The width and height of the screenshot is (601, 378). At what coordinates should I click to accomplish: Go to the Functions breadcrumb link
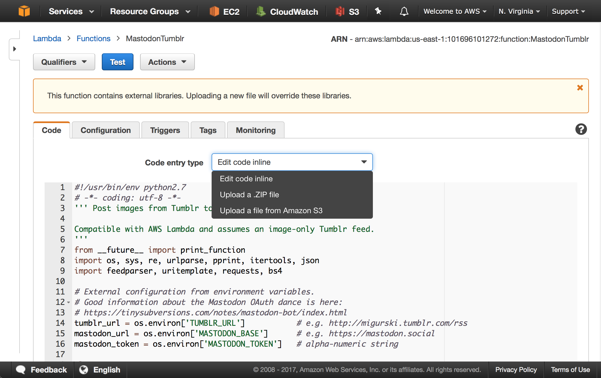click(x=94, y=38)
